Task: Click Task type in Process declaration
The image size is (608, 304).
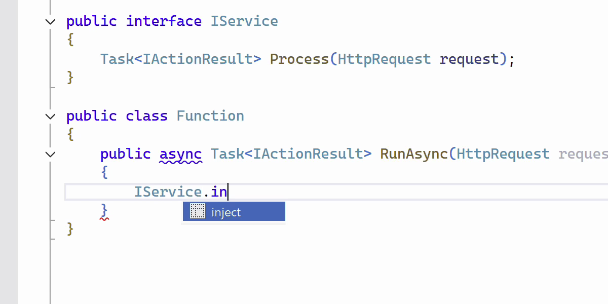Action: pyautogui.click(x=117, y=59)
